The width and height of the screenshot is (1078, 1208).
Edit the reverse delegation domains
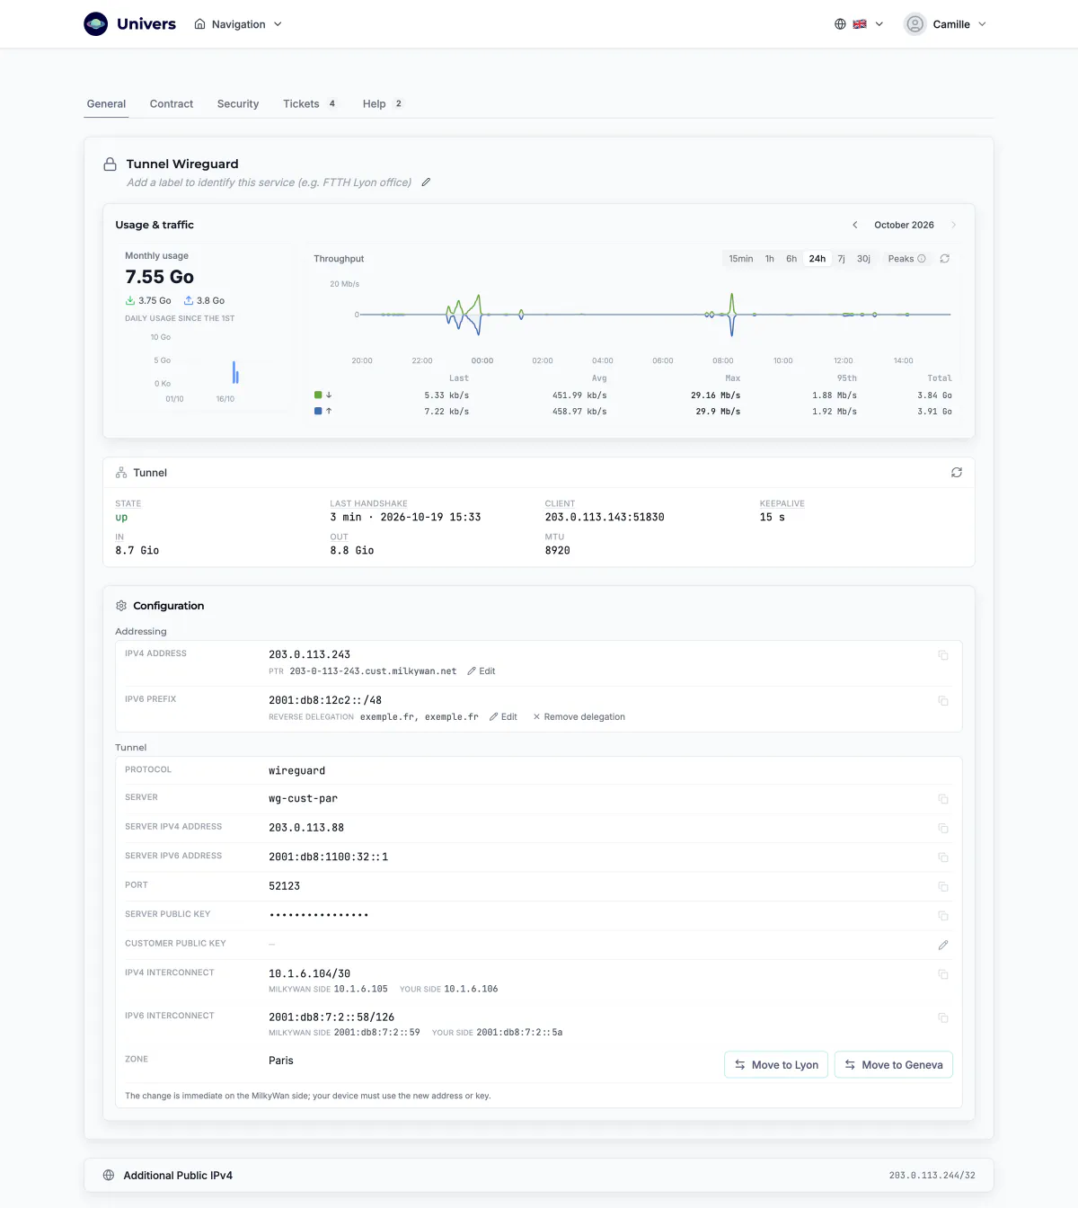click(x=503, y=717)
